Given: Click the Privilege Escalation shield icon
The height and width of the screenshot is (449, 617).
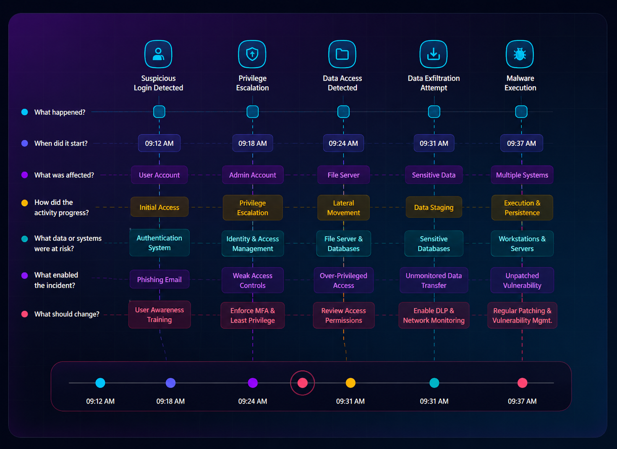Looking at the screenshot, I should click(x=252, y=54).
